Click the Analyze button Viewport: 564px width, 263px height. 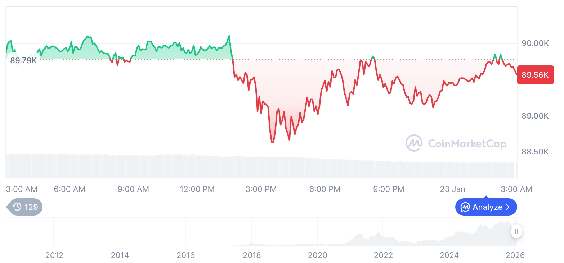486,207
